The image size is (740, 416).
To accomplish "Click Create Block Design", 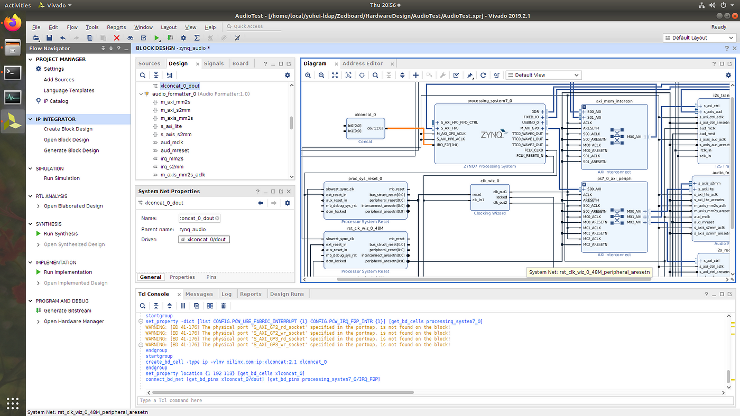I will (68, 129).
